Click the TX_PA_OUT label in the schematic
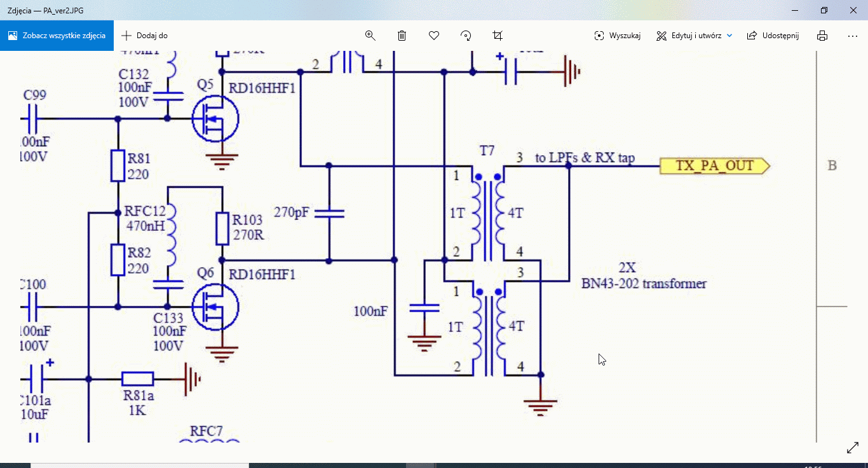Screen dimensions: 868x468 pyautogui.click(x=714, y=166)
